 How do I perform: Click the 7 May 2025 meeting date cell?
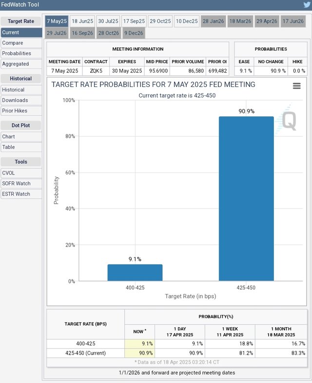pos(64,71)
